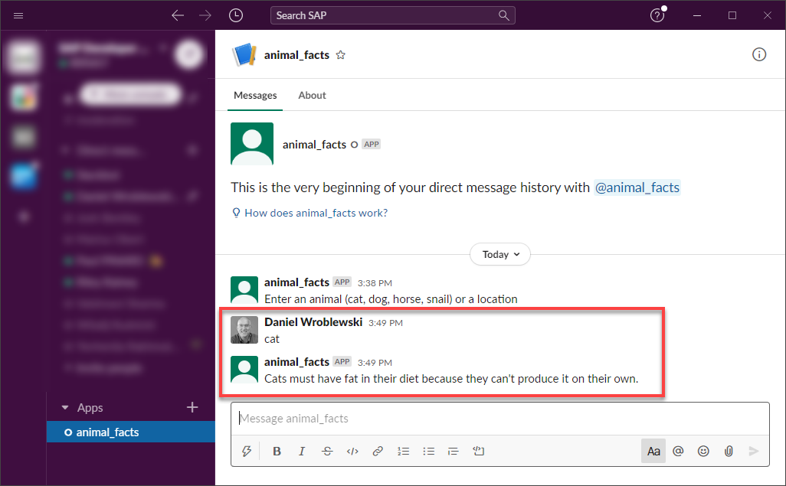This screenshot has height=486, width=786.
Task: Mention someone with @ icon
Action: coord(678,451)
